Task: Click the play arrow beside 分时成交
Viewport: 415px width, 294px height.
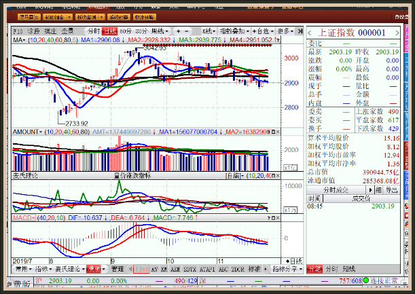Action: 370,190
